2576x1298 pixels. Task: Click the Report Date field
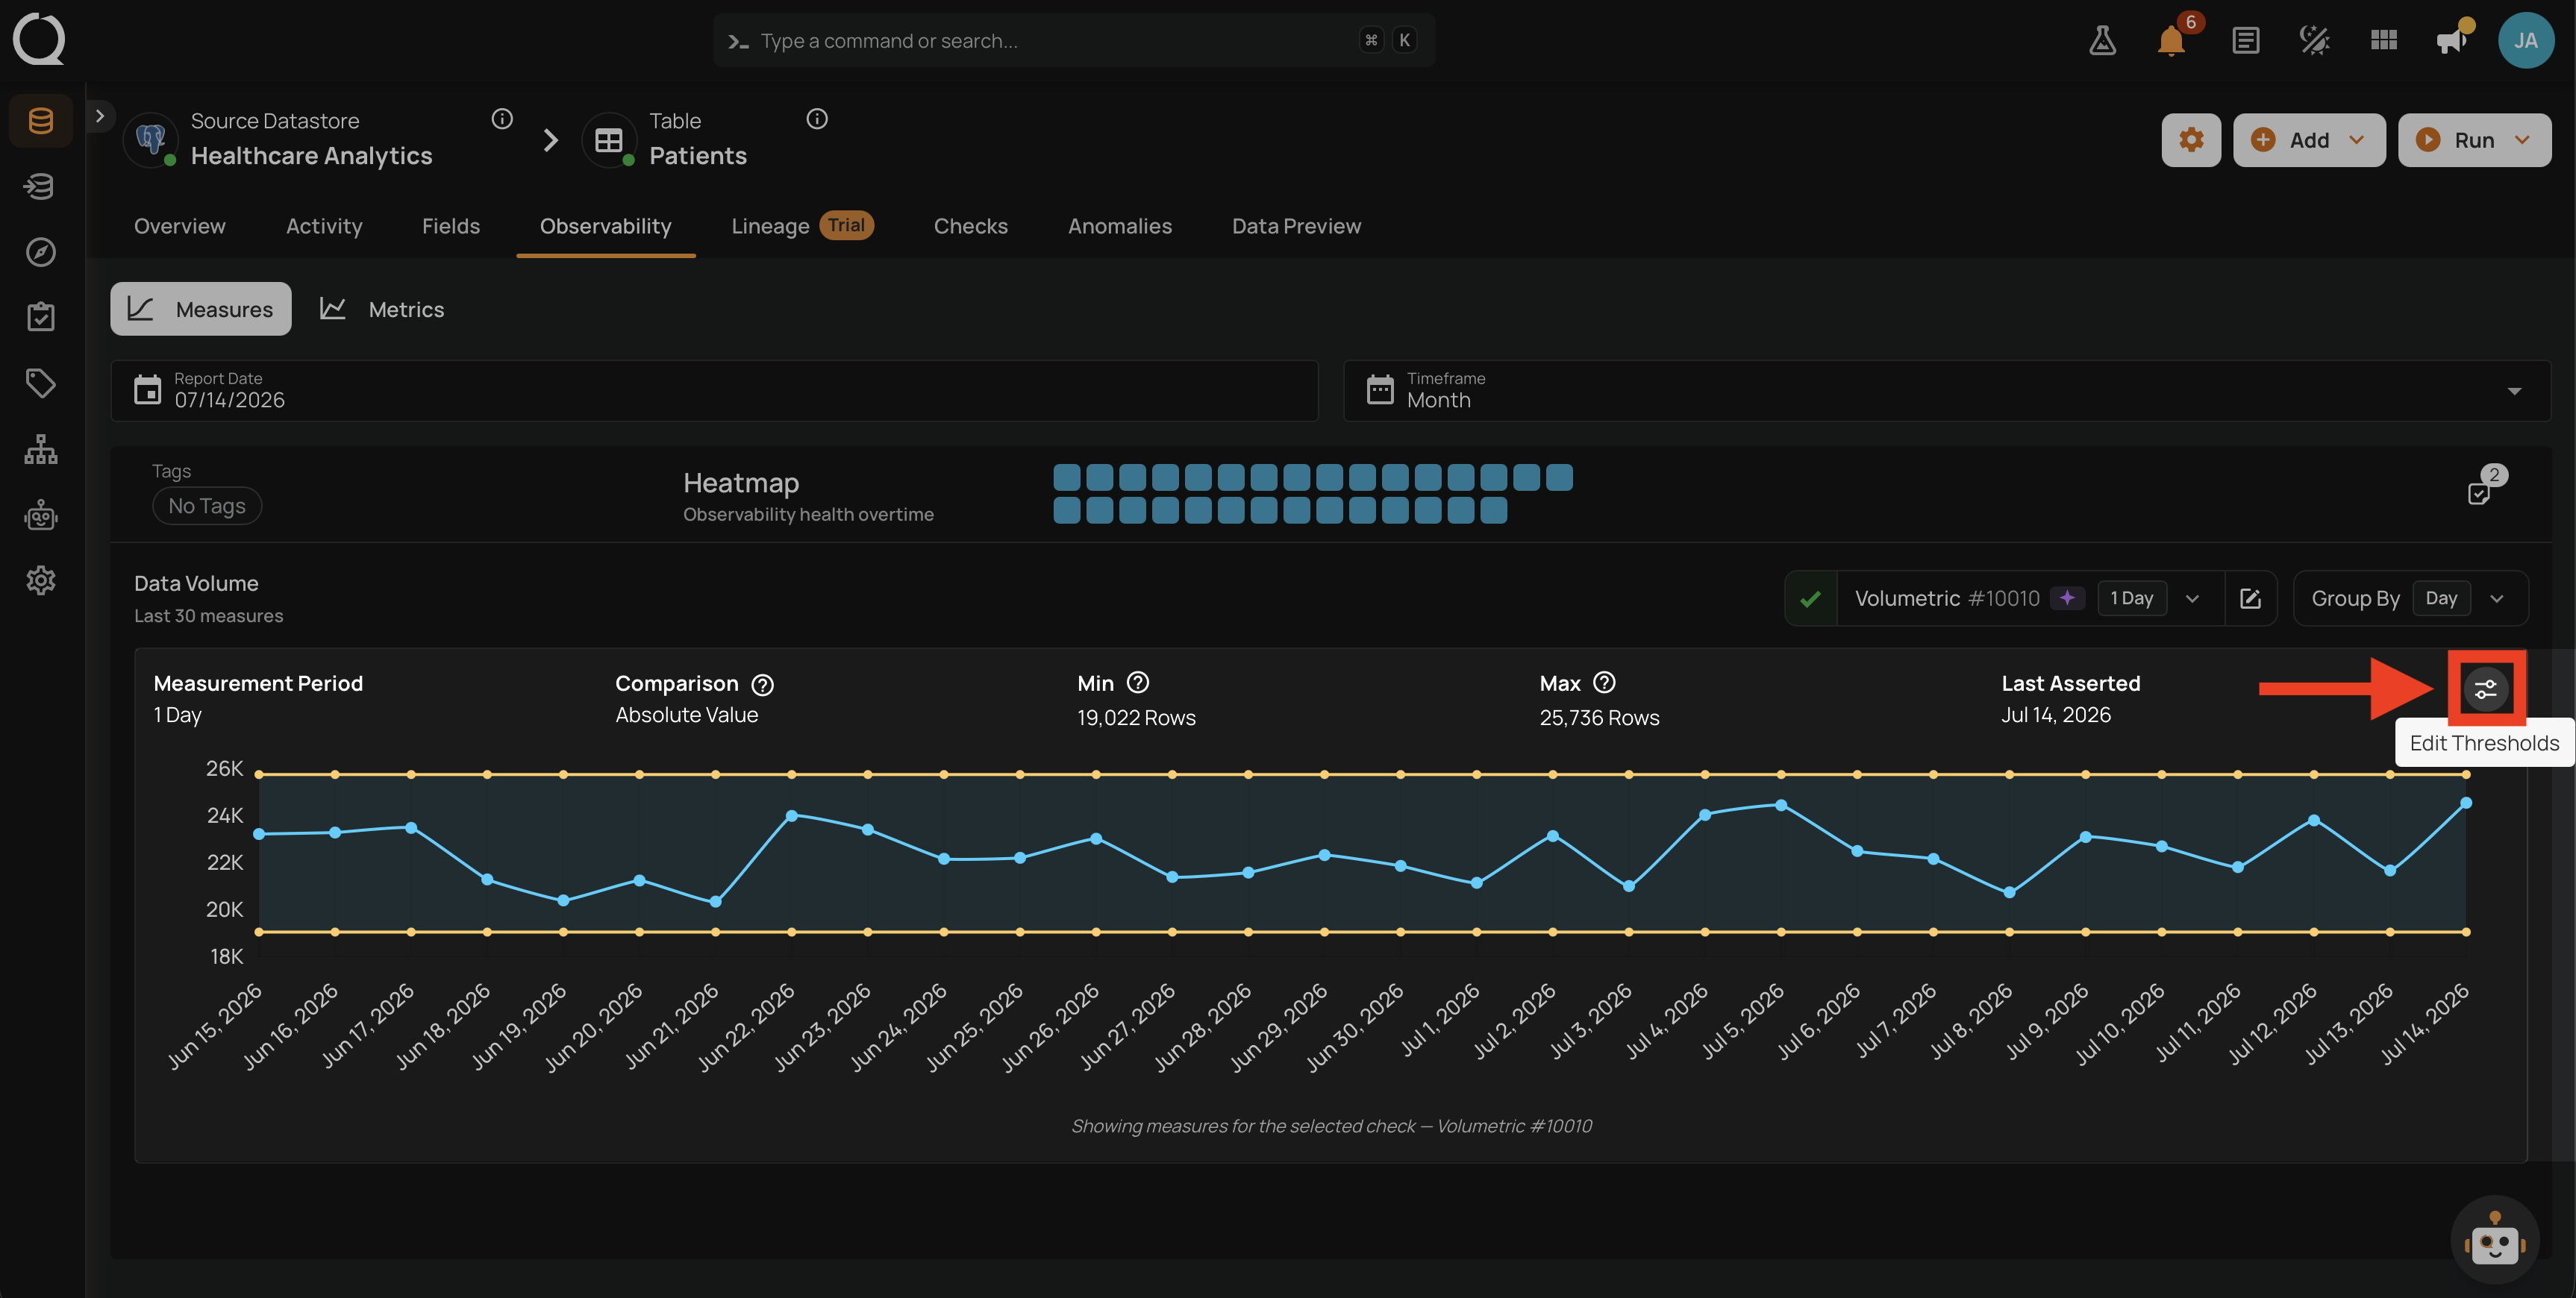coord(714,390)
